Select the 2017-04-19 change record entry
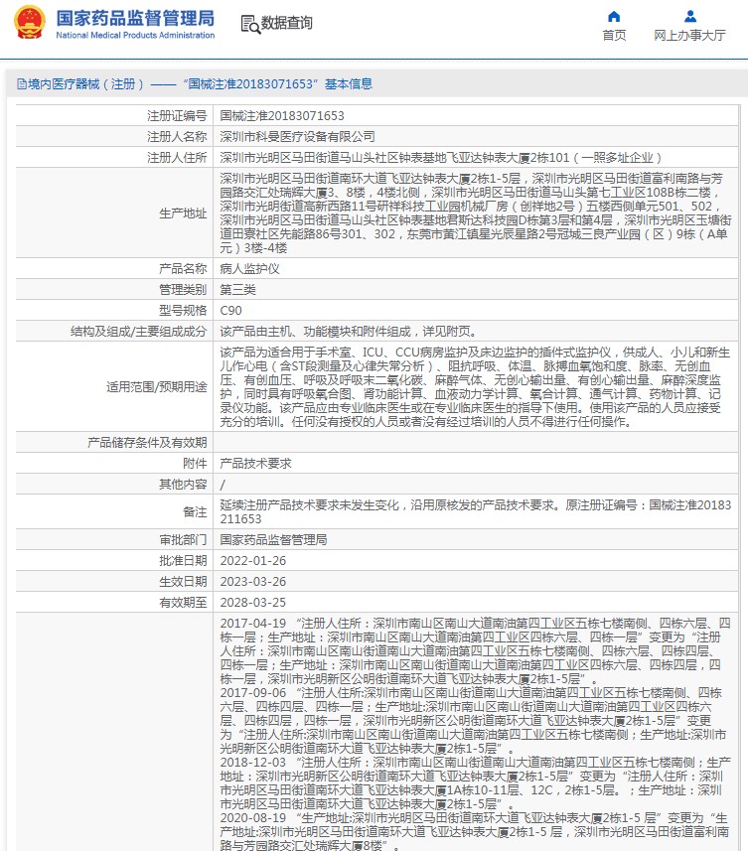The width and height of the screenshot is (748, 851). point(475,651)
